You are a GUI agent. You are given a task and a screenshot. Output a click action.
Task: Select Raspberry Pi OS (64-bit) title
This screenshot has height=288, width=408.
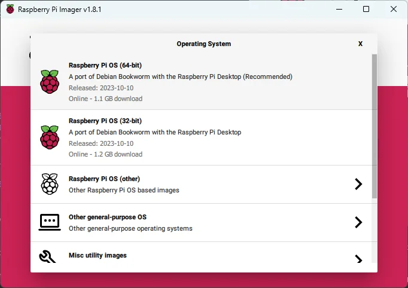pos(105,65)
